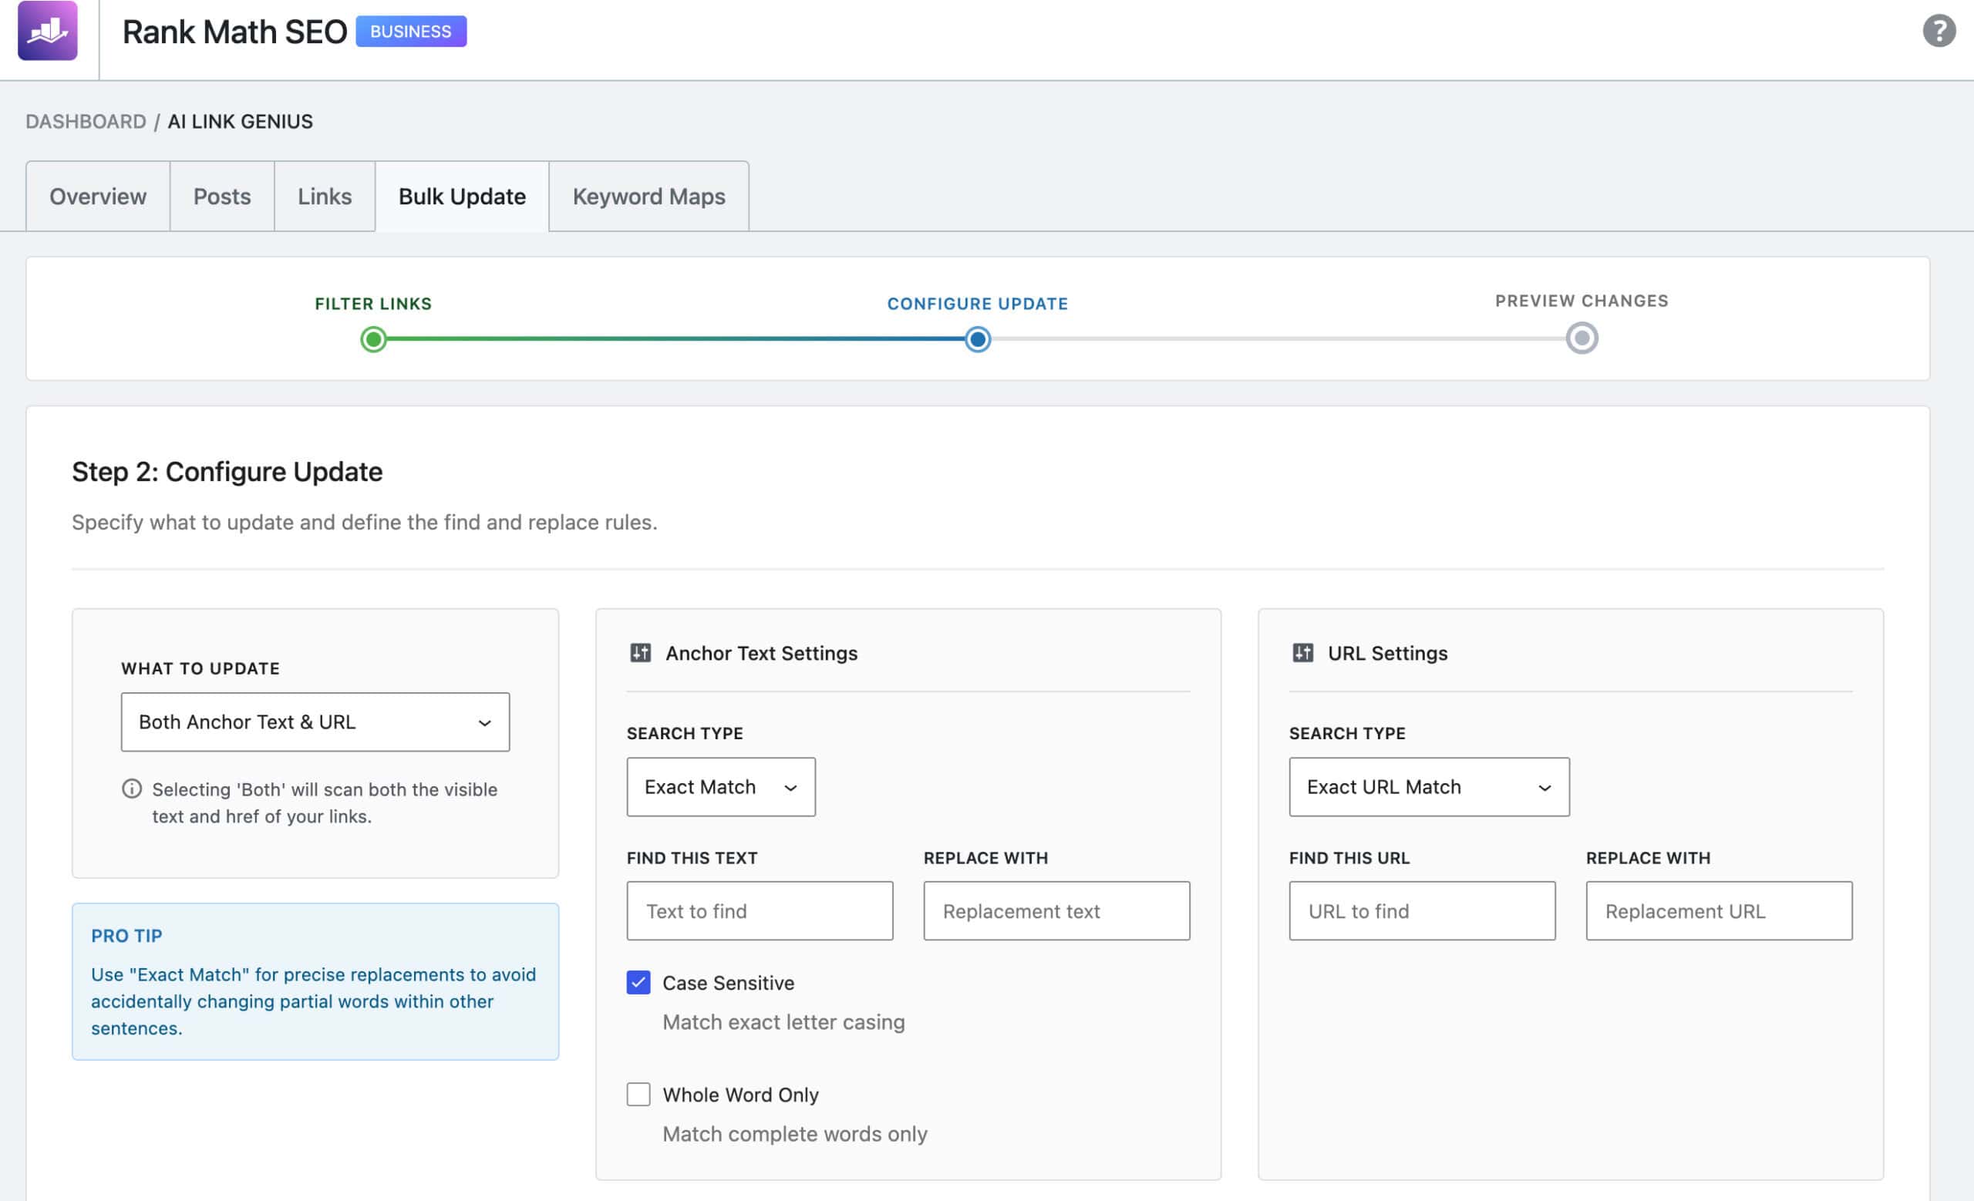The image size is (1974, 1201).
Task: Click the Filter Links step label
Action: tap(373, 304)
